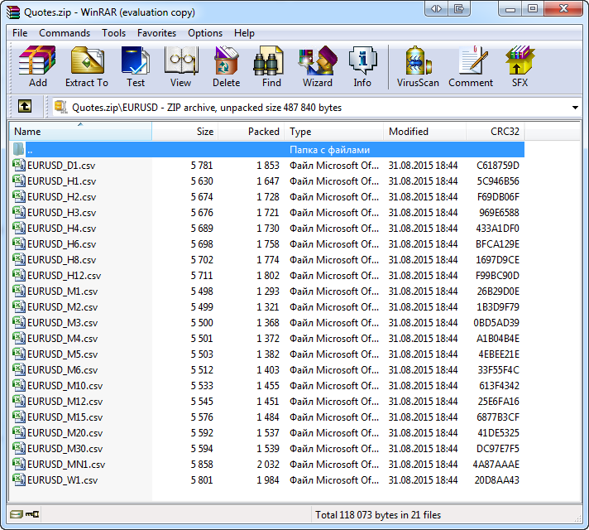Open the Help menu
589x530 pixels.
pos(244,33)
